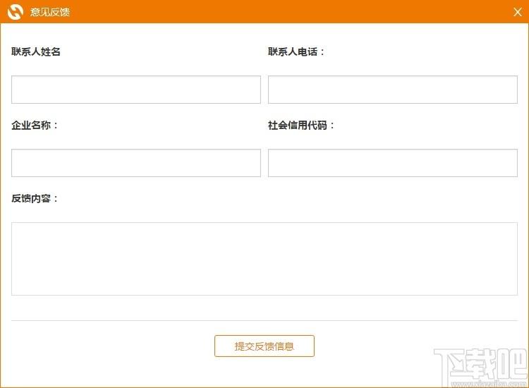Viewport: 529px width, 388px height.
Task: Click the 社会信用代码 label text
Action: click(x=300, y=125)
